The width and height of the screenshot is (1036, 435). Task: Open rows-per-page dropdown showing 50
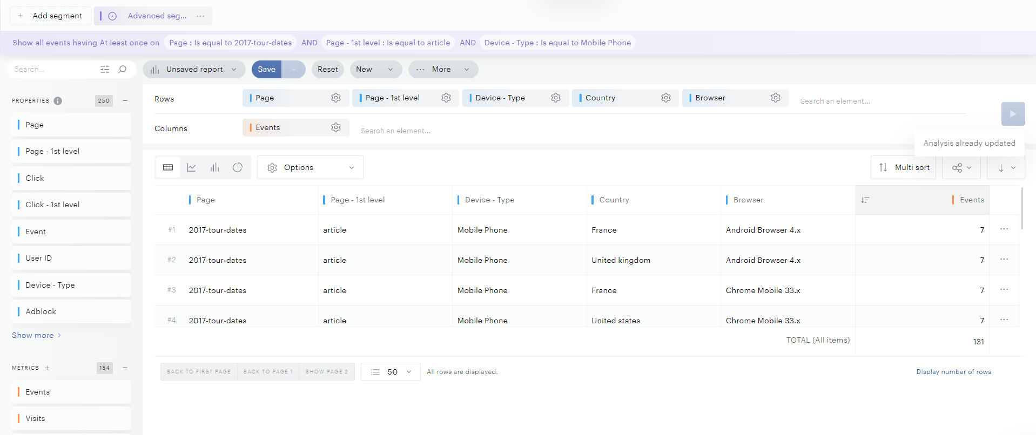click(391, 372)
